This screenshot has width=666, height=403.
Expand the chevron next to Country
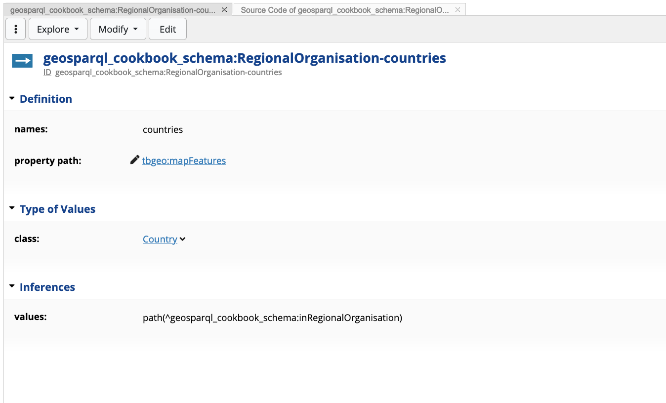coord(183,240)
